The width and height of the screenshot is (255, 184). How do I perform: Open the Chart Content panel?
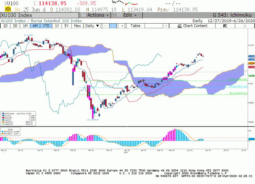(192, 26)
